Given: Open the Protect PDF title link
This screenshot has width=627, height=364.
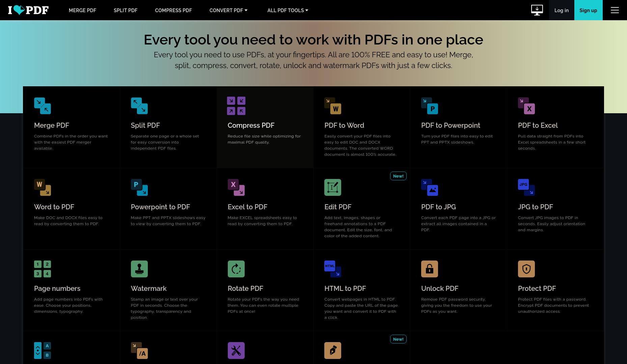Looking at the screenshot, I should click(x=537, y=289).
